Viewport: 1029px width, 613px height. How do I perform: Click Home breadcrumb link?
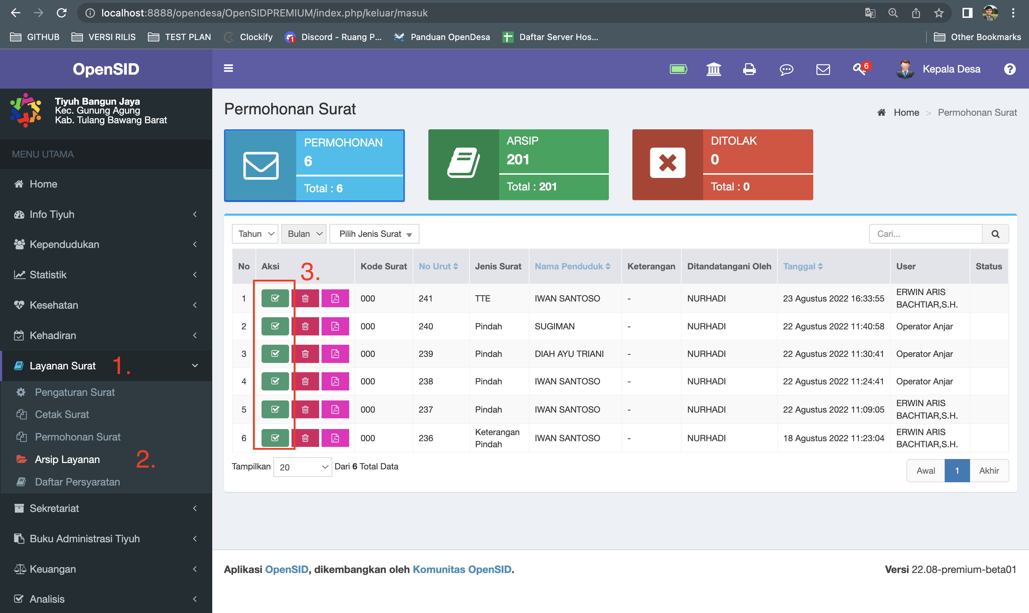tap(906, 113)
